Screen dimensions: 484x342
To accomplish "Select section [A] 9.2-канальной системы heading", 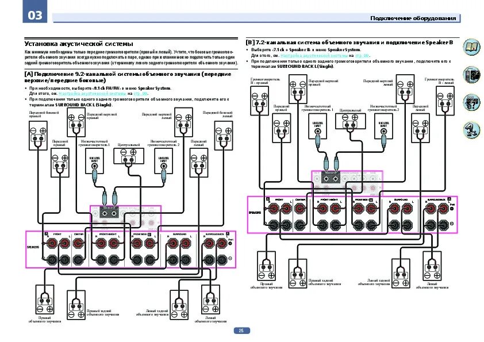I will click(x=128, y=77).
